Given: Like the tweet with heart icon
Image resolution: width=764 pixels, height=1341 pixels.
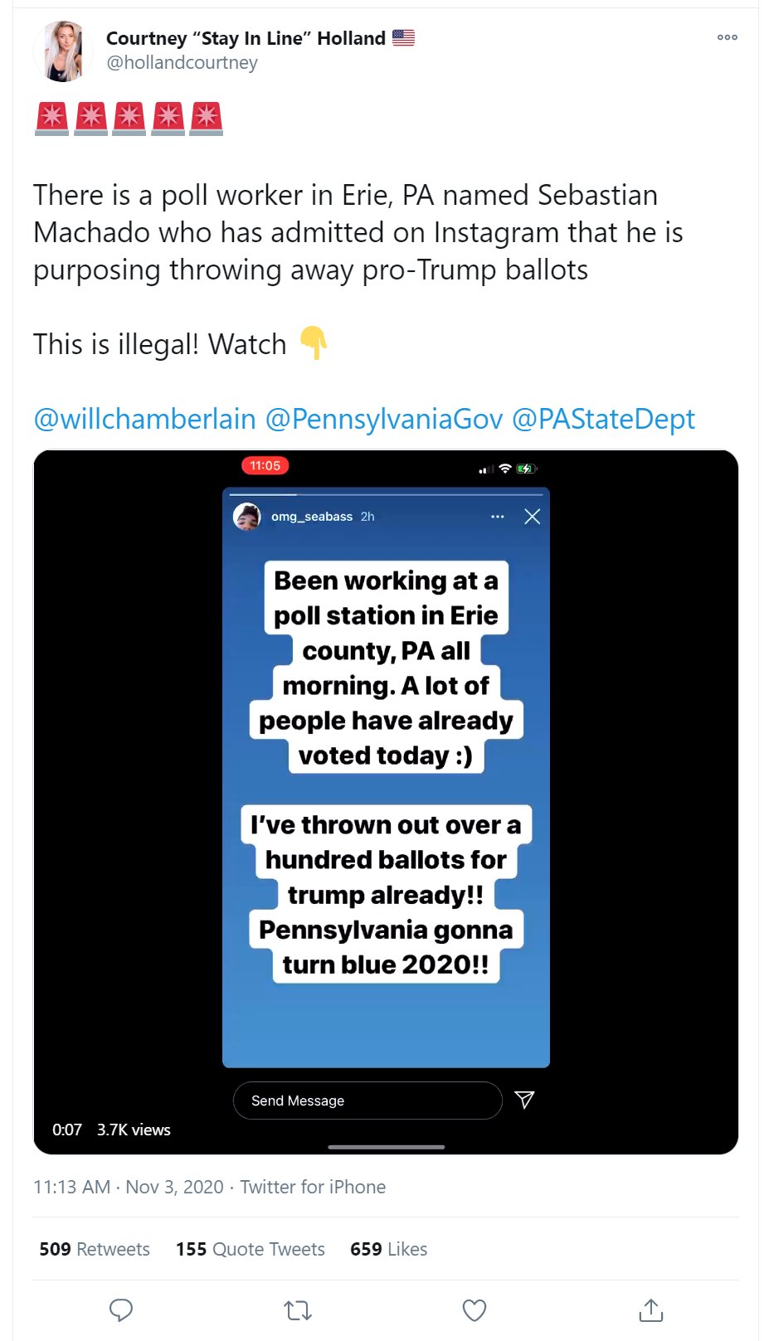Looking at the screenshot, I should coord(474,1309).
